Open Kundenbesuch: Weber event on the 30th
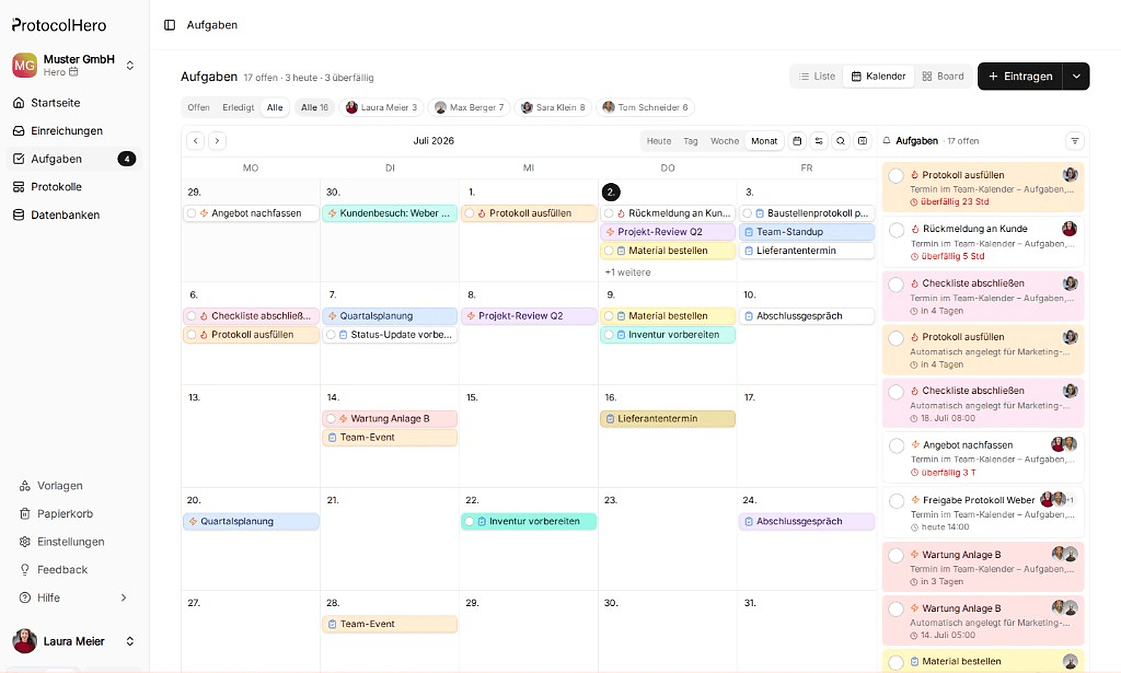 click(x=390, y=213)
